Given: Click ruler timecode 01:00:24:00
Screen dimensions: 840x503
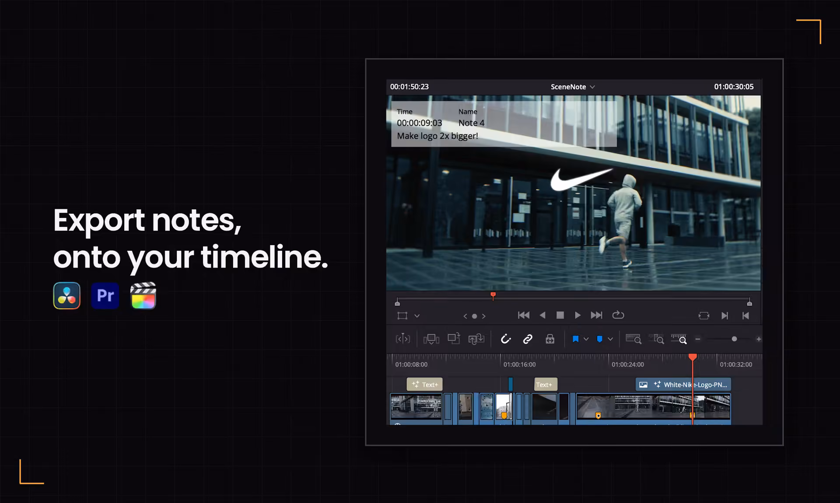Looking at the screenshot, I should click(x=628, y=364).
